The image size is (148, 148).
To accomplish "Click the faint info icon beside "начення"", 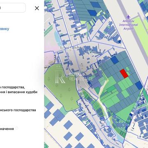I will pyautogui.click(x=16, y=128).
